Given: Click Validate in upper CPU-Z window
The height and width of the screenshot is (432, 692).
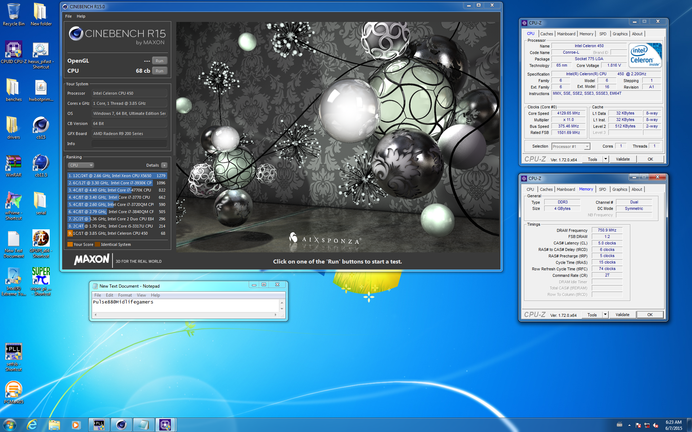Looking at the screenshot, I should [x=623, y=159].
